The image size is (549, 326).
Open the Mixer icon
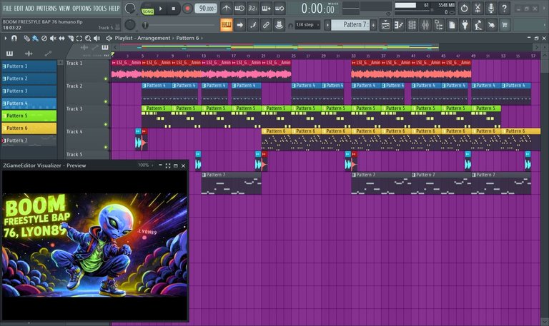click(x=425, y=25)
